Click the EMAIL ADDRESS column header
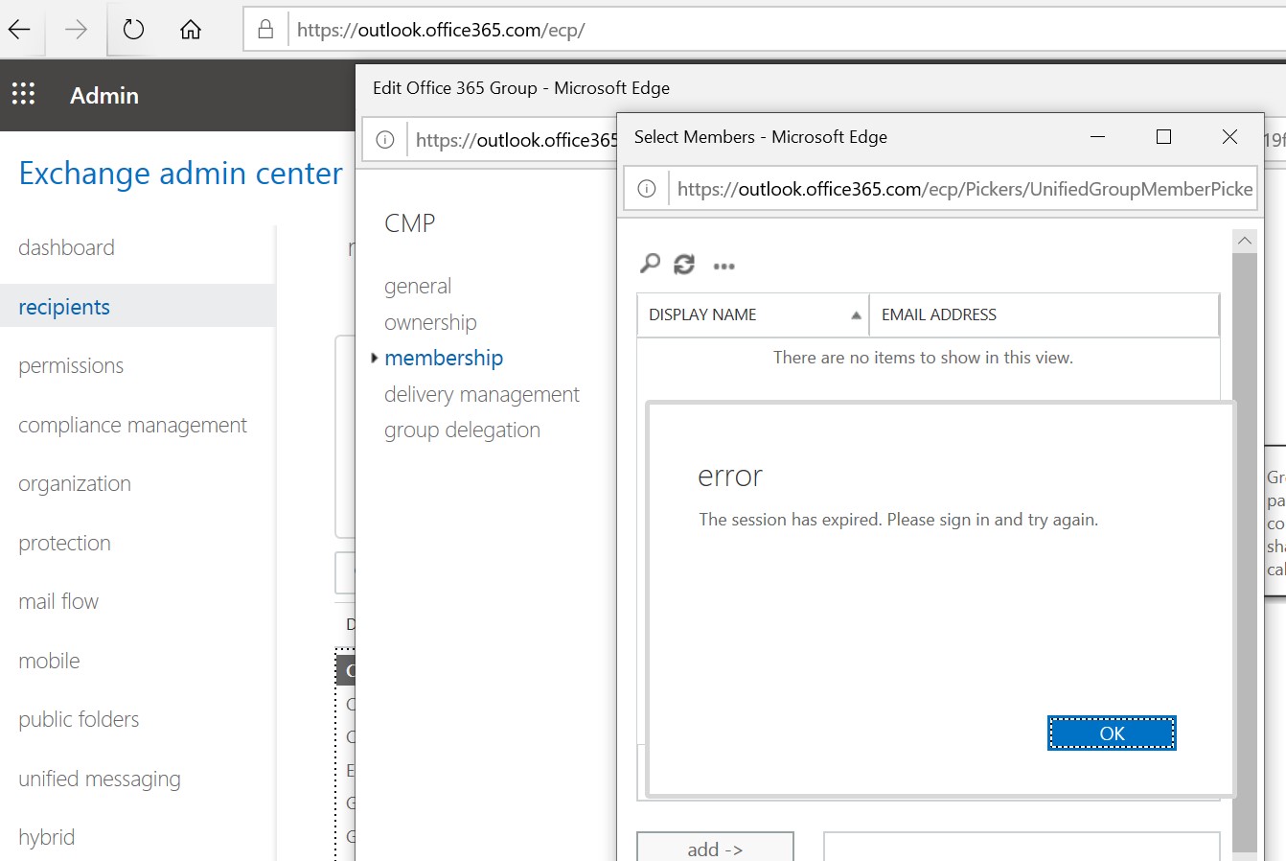 tap(1045, 314)
